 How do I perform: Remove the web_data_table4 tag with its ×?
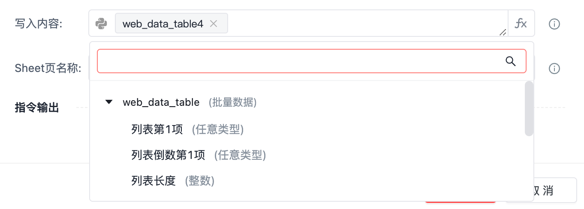click(214, 24)
